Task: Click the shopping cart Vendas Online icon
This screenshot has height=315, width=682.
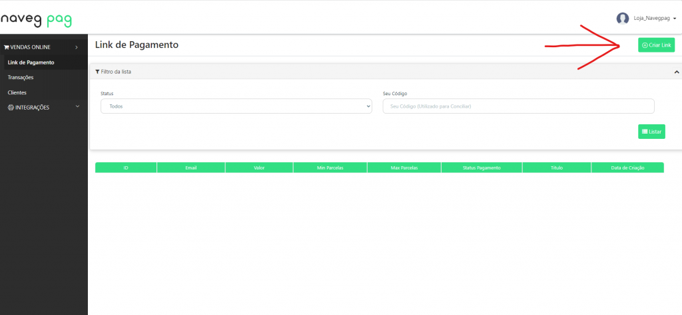Action: click(x=7, y=47)
